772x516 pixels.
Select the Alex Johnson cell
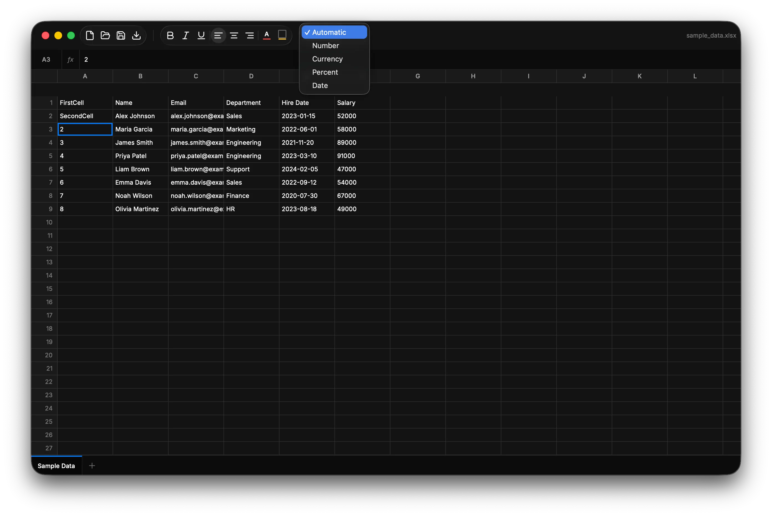tap(140, 116)
